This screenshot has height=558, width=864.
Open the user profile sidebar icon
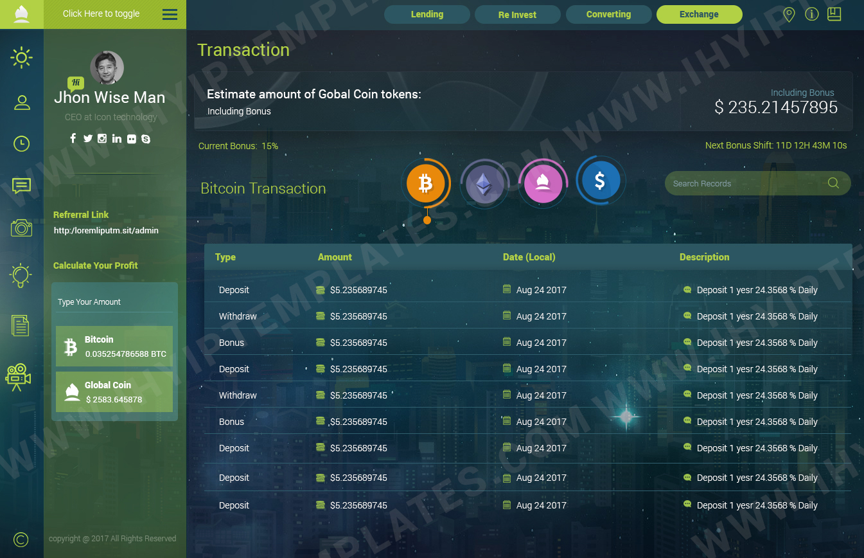22,102
